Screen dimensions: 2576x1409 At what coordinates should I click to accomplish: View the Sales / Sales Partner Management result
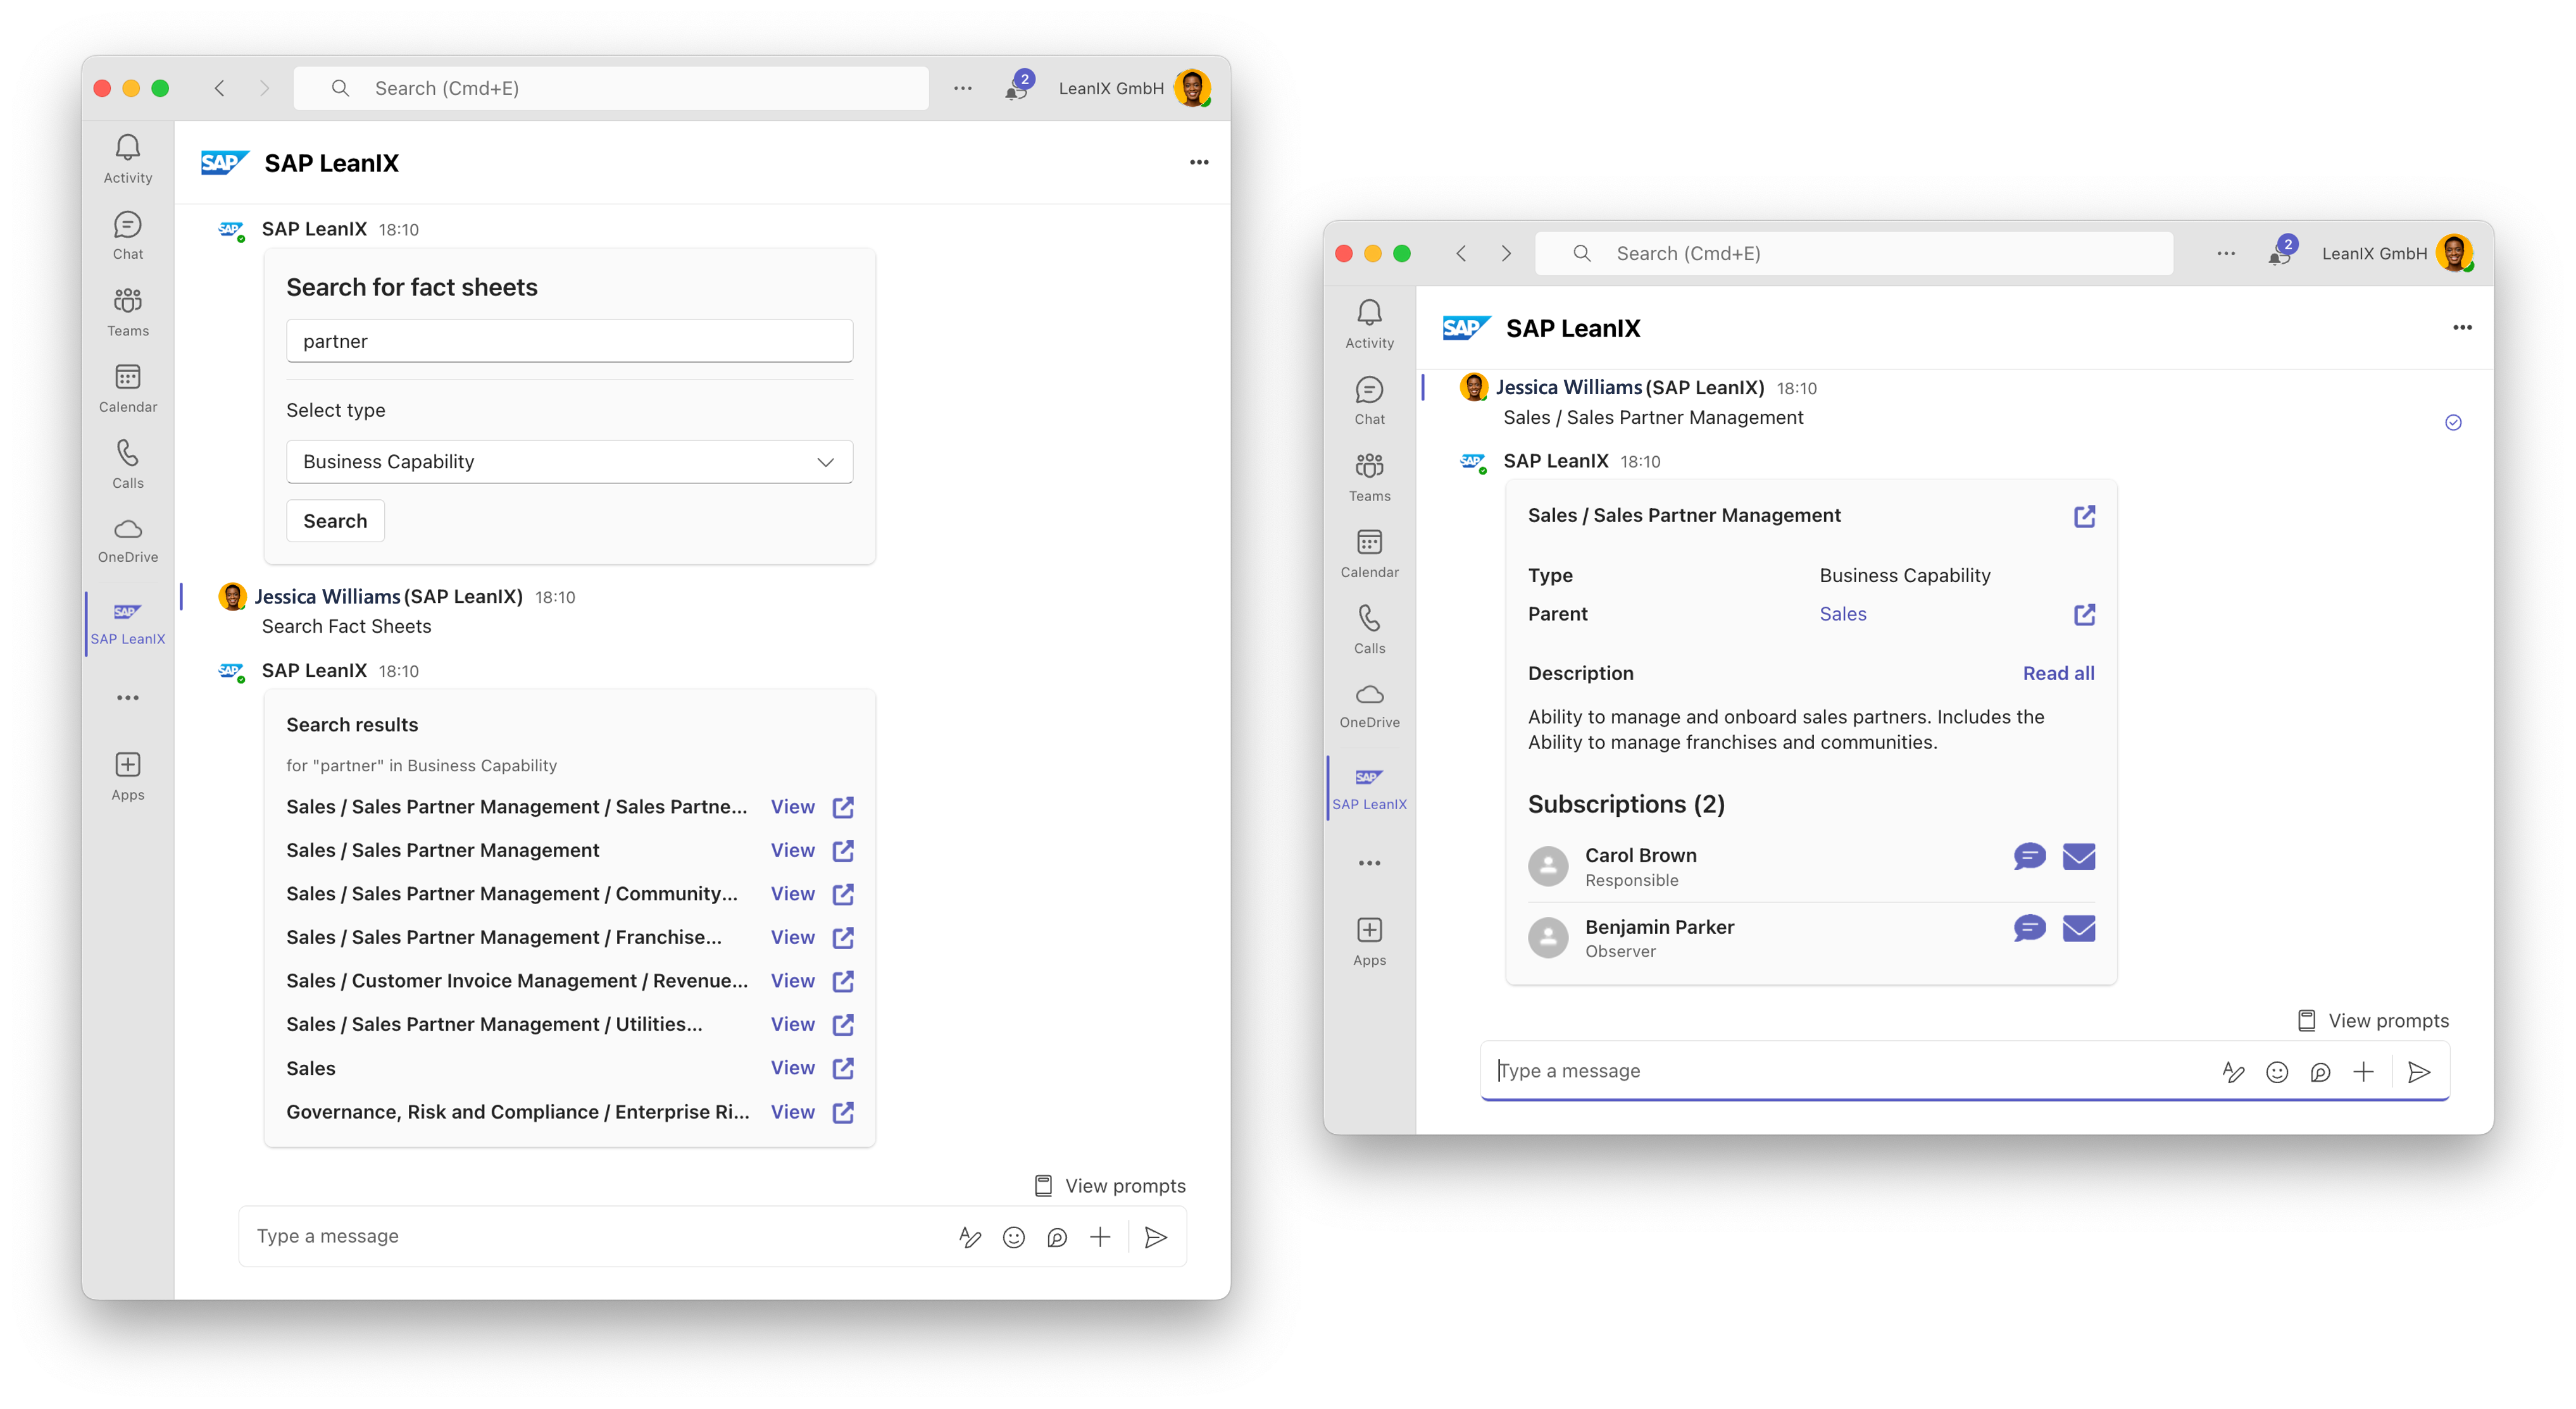792,850
